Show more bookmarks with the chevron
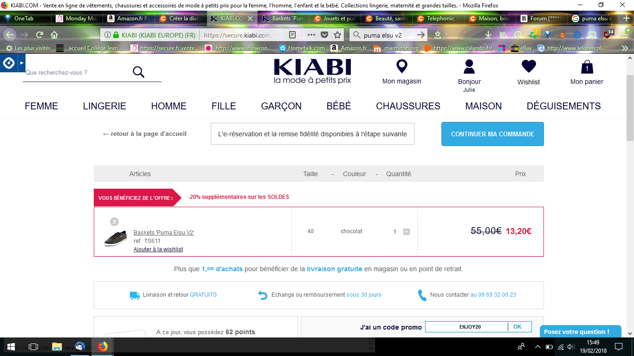The height and width of the screenshot is (356, 634). (624, 48)
